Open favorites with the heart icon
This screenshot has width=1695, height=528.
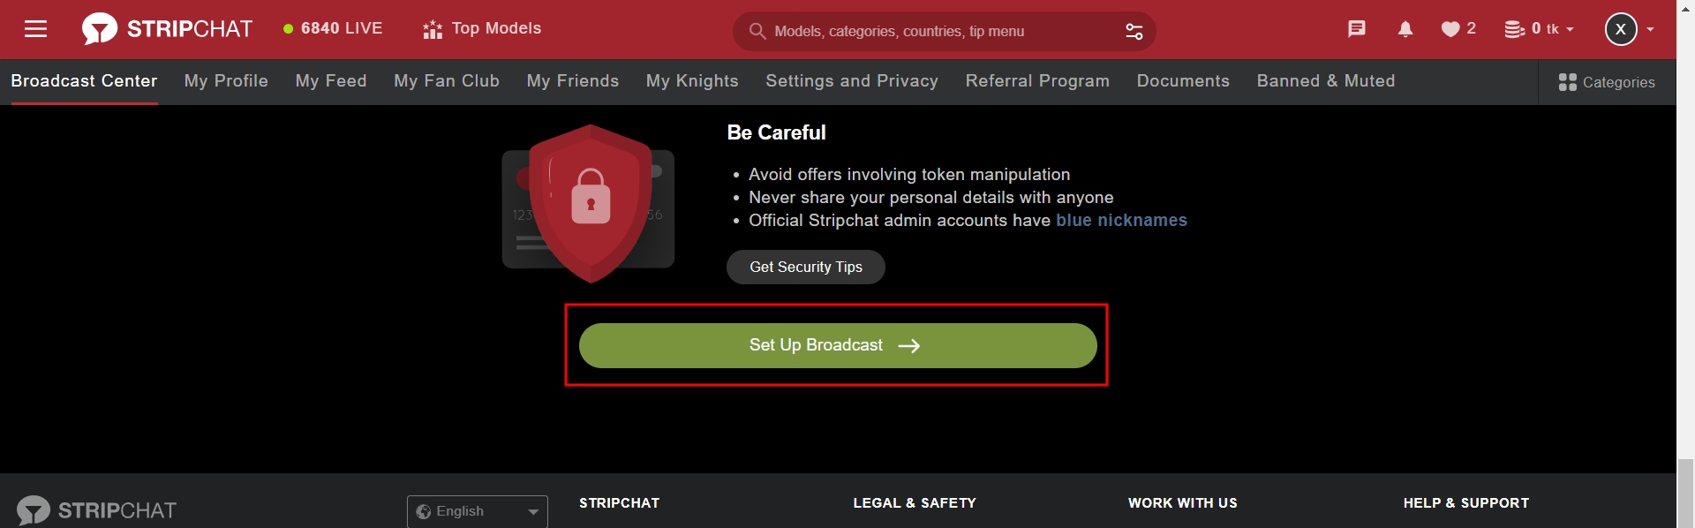tap(1452, 29)
